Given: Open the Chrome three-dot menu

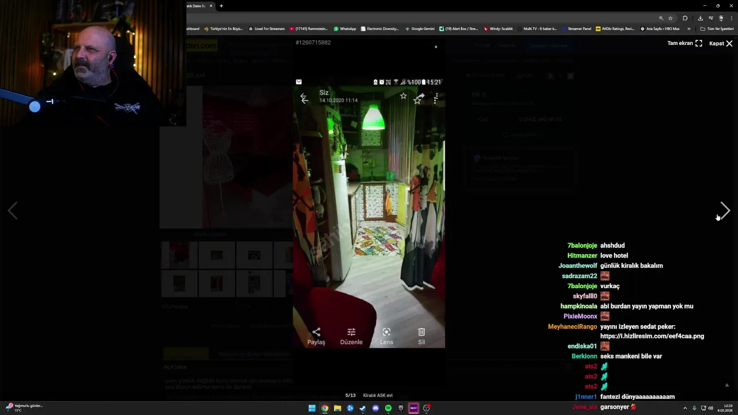Looking at the screenshot, I should [731, 18].
